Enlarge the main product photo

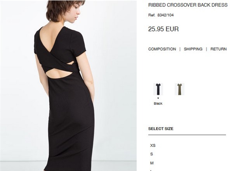(68, 85)
